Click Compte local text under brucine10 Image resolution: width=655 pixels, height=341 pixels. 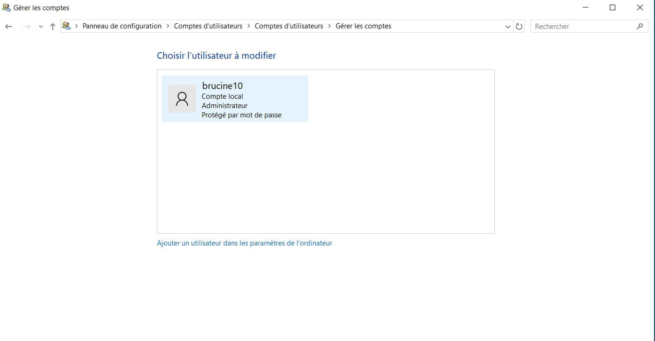(222, 96)
